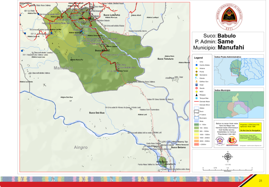
Task: Click the compass rose north arrow
Action: 228,157
